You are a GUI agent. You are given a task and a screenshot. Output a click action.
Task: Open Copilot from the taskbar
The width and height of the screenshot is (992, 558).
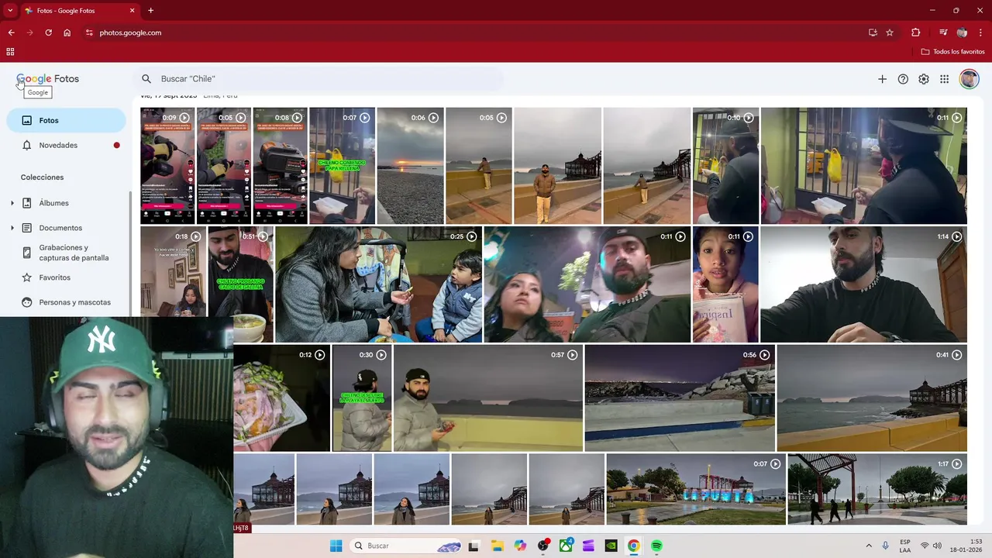pyautogui.click(x=520, y=546)
